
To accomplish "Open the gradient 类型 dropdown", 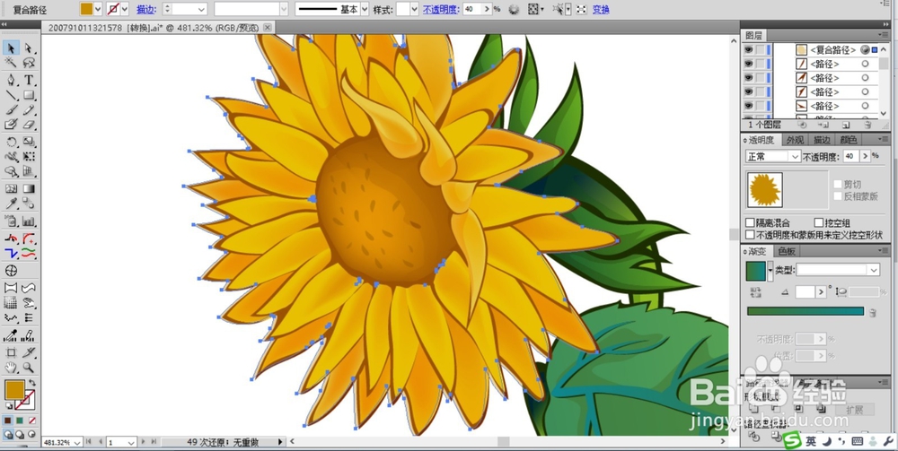I will click(x=874, y=270).
